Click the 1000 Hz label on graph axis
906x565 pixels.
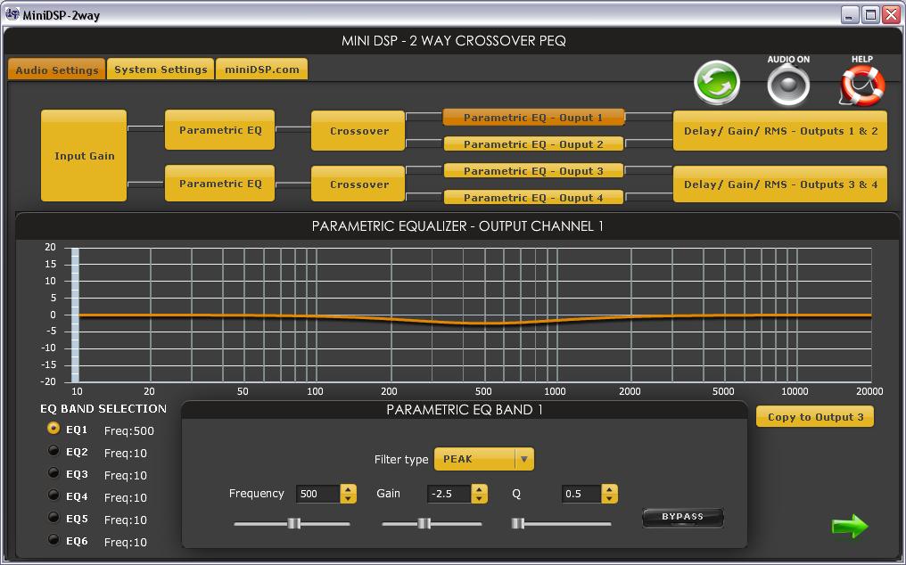pyautogui.click(x=555, y=391)
